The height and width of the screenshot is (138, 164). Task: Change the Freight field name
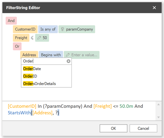(x=21, y=38)
